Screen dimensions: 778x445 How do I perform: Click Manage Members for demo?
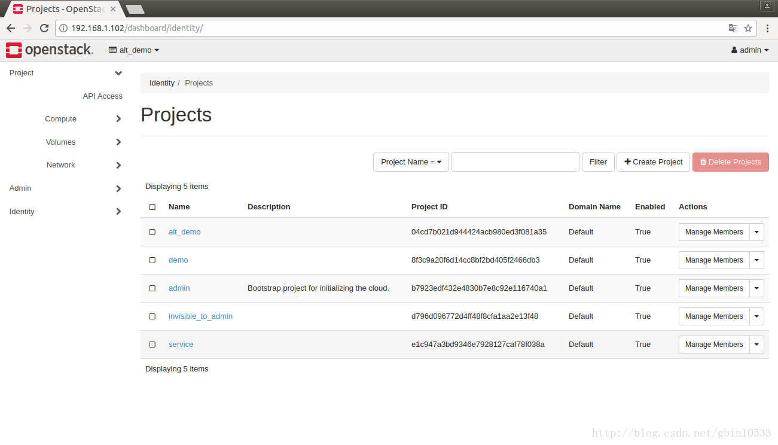pos(714,260)
